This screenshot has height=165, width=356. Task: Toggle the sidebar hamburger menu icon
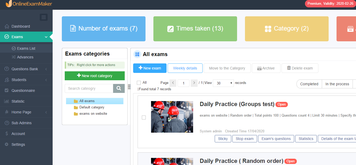pos(44,17)
